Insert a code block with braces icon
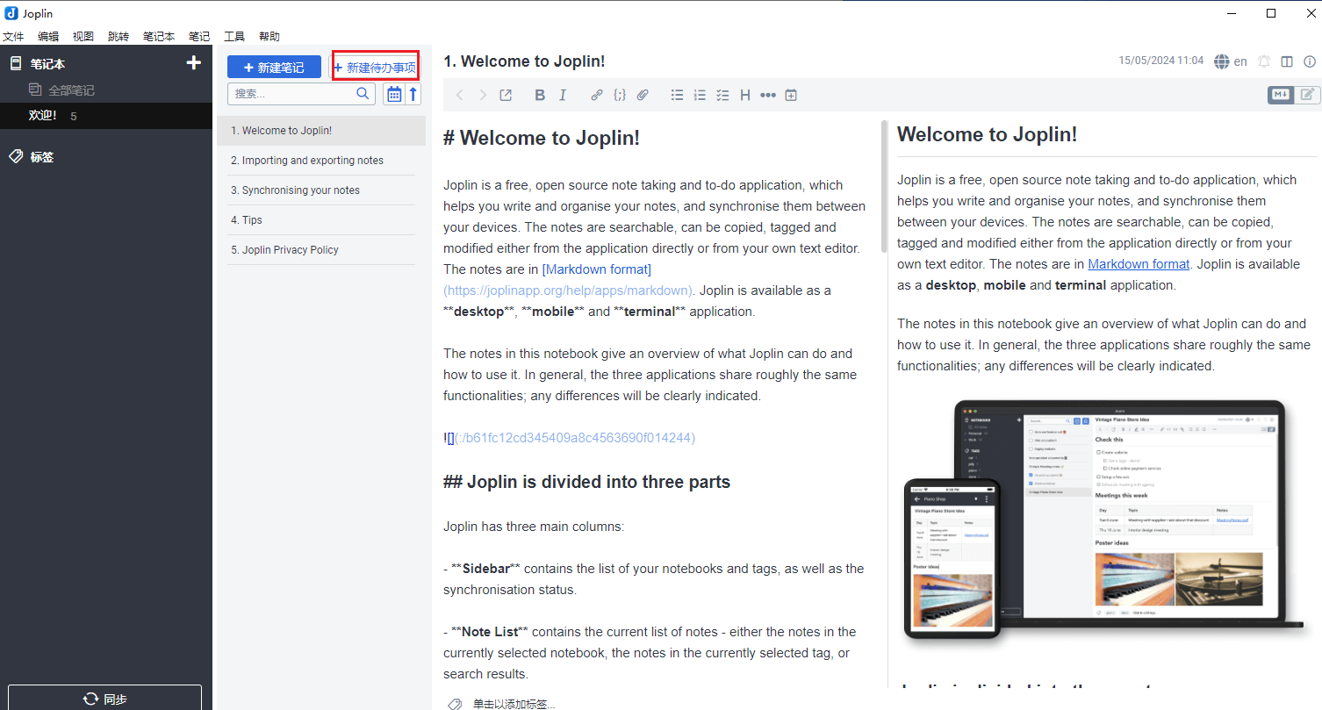Screen dimensions: 1322x710 point(620,96)
